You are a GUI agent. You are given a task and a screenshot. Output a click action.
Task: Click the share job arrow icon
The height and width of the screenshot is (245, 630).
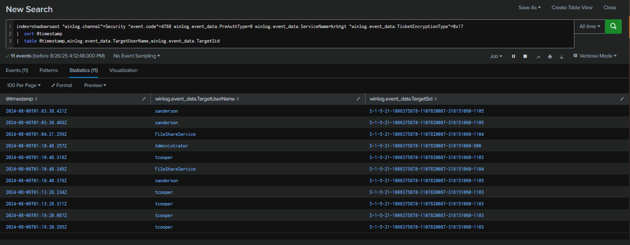click(x=538, y=57)
